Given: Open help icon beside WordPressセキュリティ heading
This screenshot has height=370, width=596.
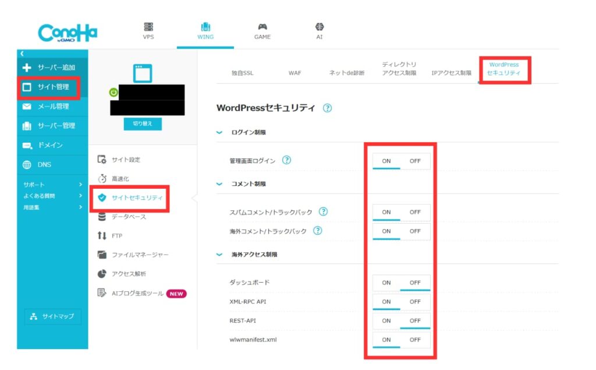Looking at the screenshot, I should 327,108.
